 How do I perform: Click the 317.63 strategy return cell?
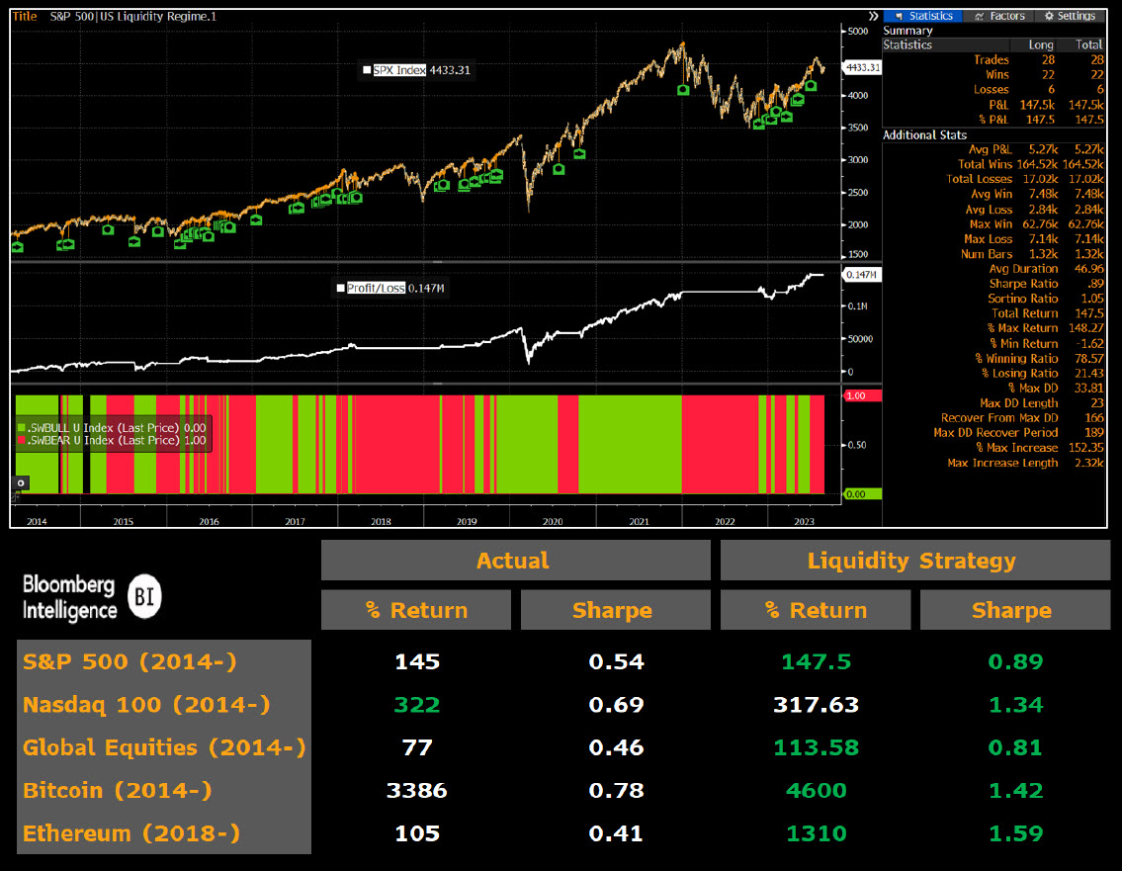(816, 704)
